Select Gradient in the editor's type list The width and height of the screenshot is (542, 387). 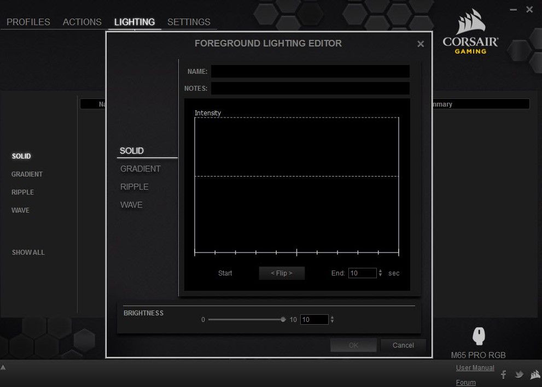pyautogui.click(x=141, y=169)
